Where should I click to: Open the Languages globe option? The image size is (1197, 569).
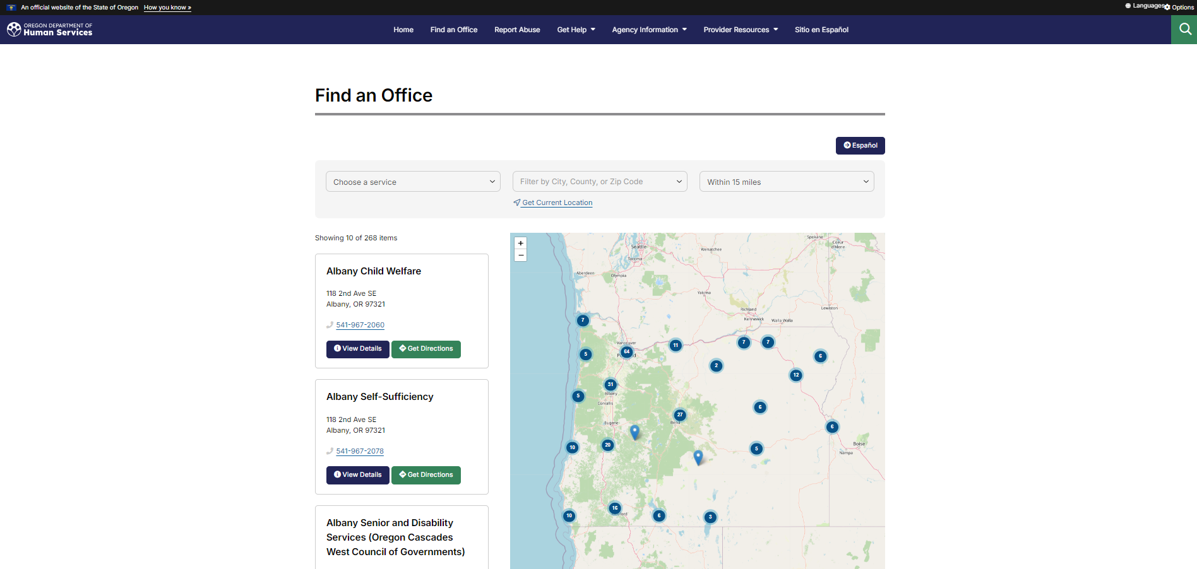1145,6
